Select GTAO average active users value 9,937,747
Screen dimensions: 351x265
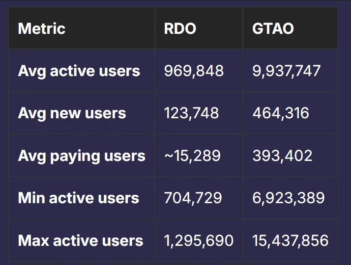click(x=286, y=71)
